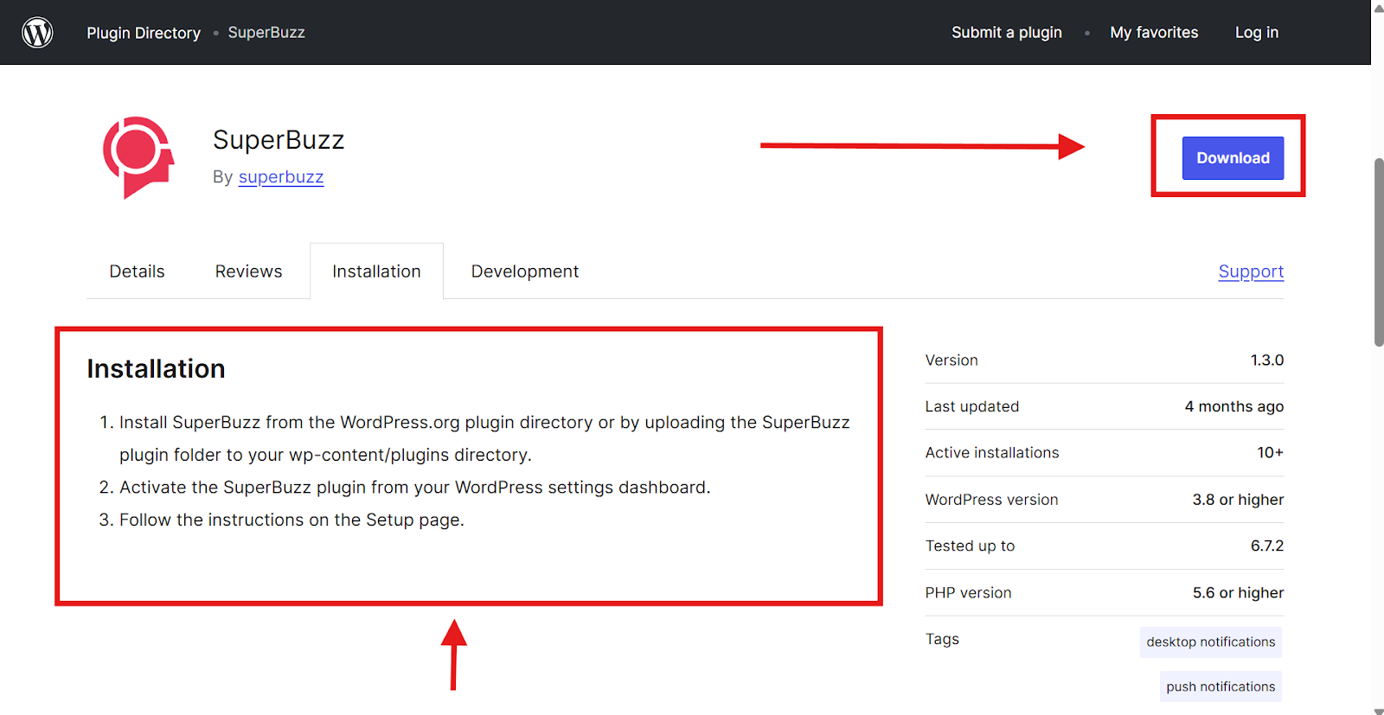Click Log in link
Image resolution: width=1384 pixels, height=715 pixels.
pos(1257,33)
